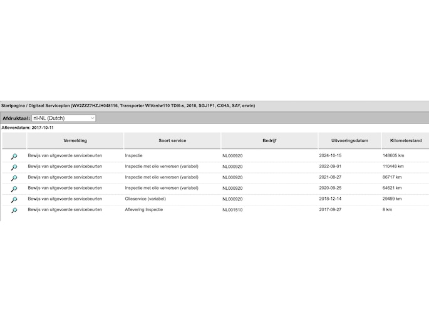Expand the Afdruktaal language dropdown
The image size is (429, 322).
pos(63,118)
